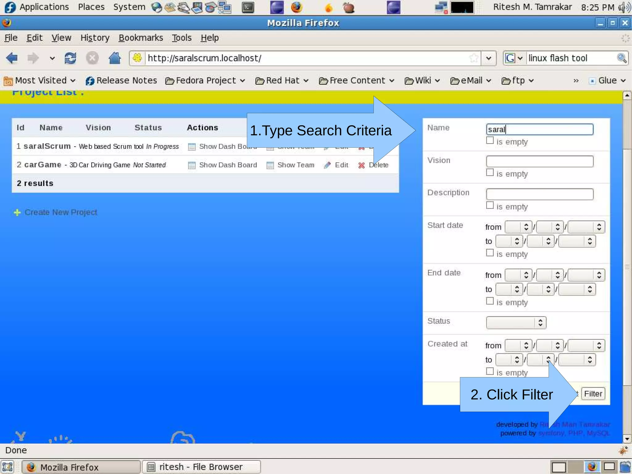
Task: Click the scrollbar up arrow
Action: (627, 95)
